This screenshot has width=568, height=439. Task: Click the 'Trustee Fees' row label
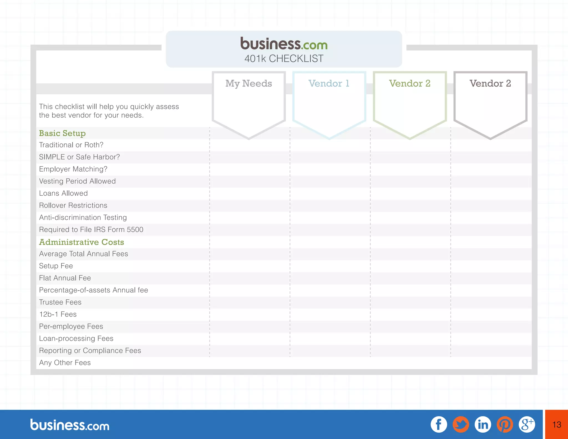pyautogui.click(x=60, y=302)
